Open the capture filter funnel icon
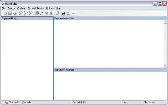The image size is (168, 105). coord(42,13)
